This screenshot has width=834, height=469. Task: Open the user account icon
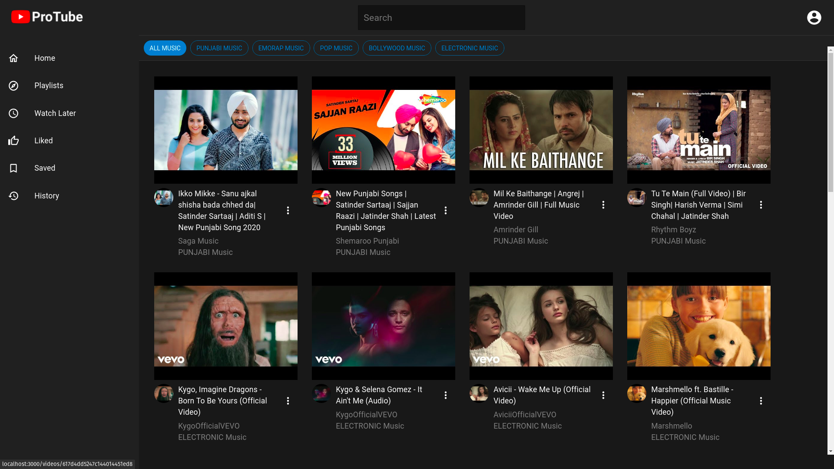[x=814, y=18]
